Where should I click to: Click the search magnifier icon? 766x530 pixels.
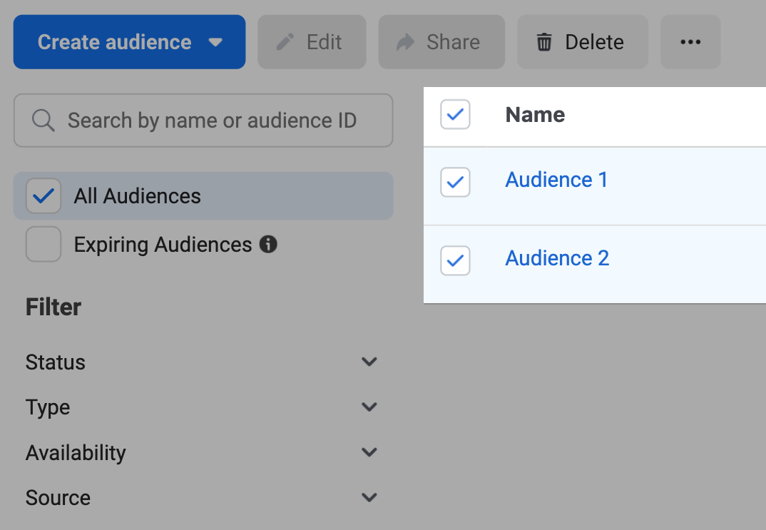coord(43,120)
